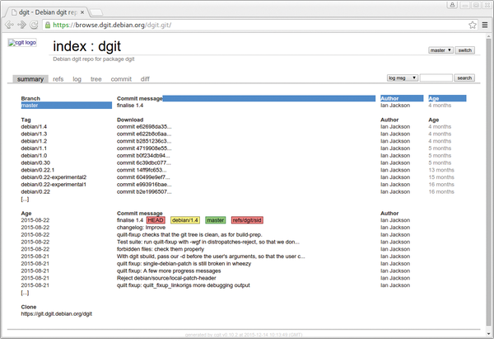Viewport: 494px width, 339px height.
Task: Open tag debian/1.1
Action: 34,148
